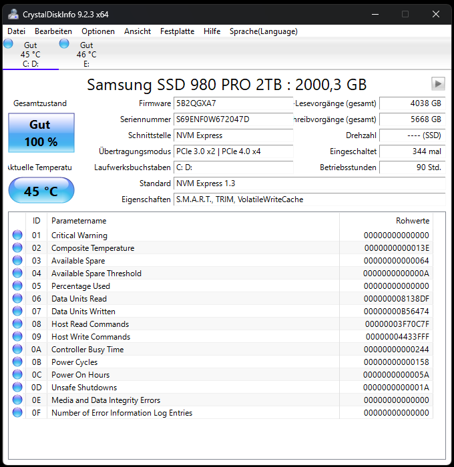Click raw value 000000000005A
This screenshot has height=467, width=454.
pyautogui.click(x=396, y=375)
